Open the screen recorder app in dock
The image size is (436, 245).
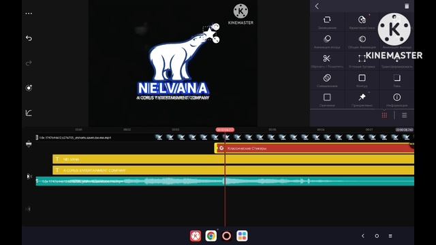tap(227, 236)
